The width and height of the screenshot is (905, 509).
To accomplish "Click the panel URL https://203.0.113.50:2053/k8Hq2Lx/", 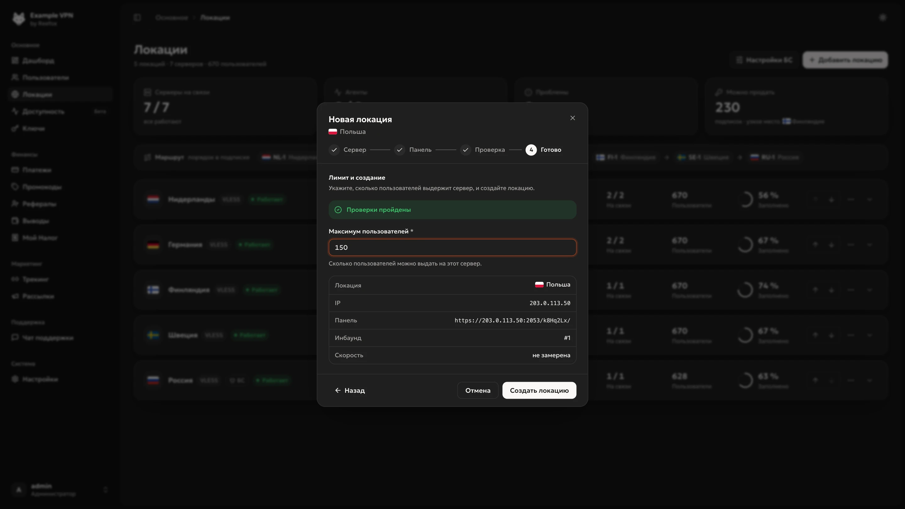I will tap(512, 320).
